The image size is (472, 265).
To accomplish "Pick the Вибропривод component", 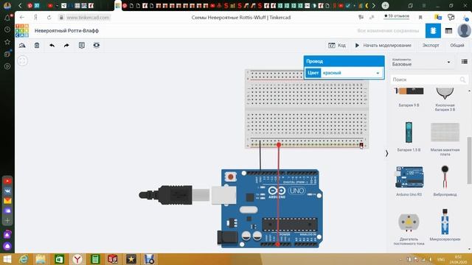I will click(445, 180).
